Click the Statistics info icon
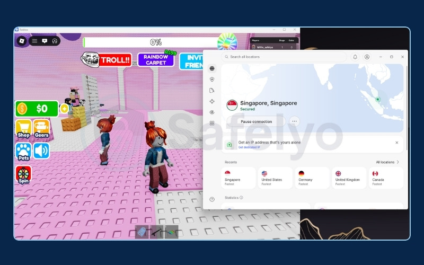 click(241, 197)
